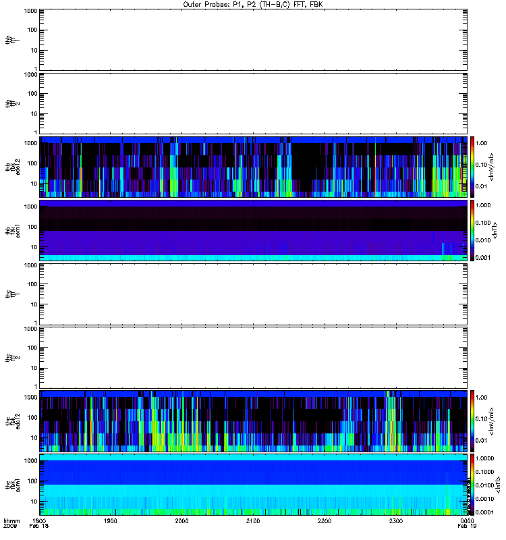Click the "thb fbk scm1" y-axis title
This screenshot has height=540, width=506.
point(12,230)
